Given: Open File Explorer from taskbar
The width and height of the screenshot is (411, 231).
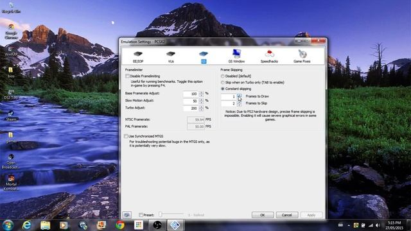Looking at the screenshot, I should pyautogui.click(x=46, y=225).
